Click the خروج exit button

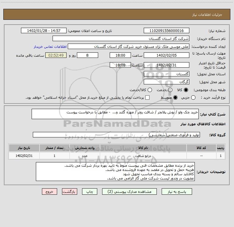pyautogui.click(x=50, y=192)
